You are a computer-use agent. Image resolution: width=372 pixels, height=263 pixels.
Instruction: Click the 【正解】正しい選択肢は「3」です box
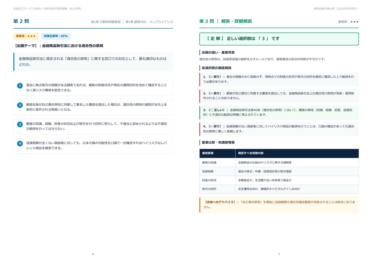pos(279,39)
